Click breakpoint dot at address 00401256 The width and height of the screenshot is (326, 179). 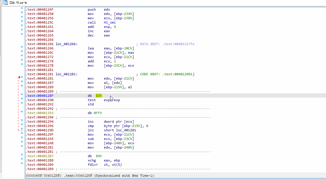[22, 17]
